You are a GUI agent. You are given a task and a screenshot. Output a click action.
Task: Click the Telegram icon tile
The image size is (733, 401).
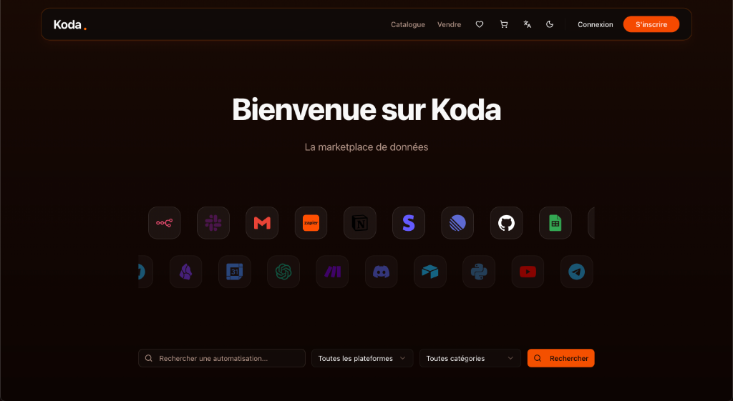click(x=576, y=272)
